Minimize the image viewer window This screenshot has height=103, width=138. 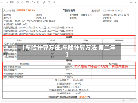point(126,2)
